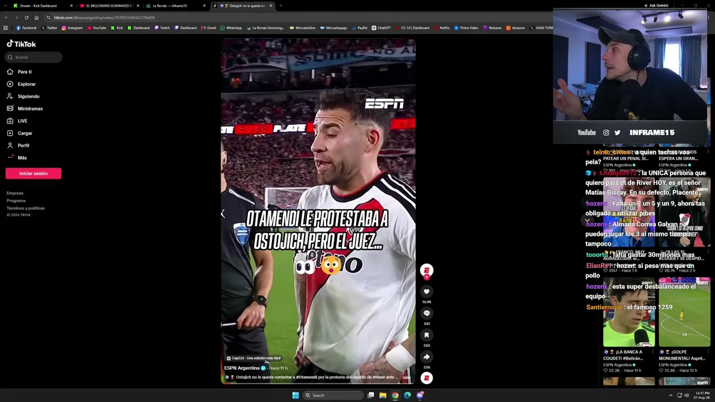Share the video via the arrow icon

(x=426, y=357)
